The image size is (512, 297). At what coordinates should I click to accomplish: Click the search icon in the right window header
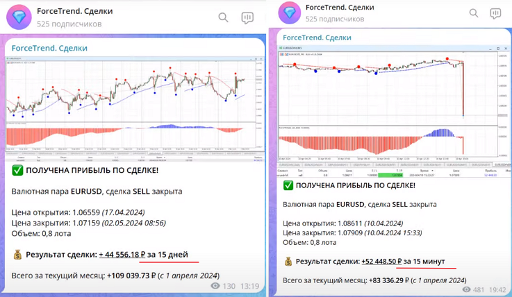474,13
